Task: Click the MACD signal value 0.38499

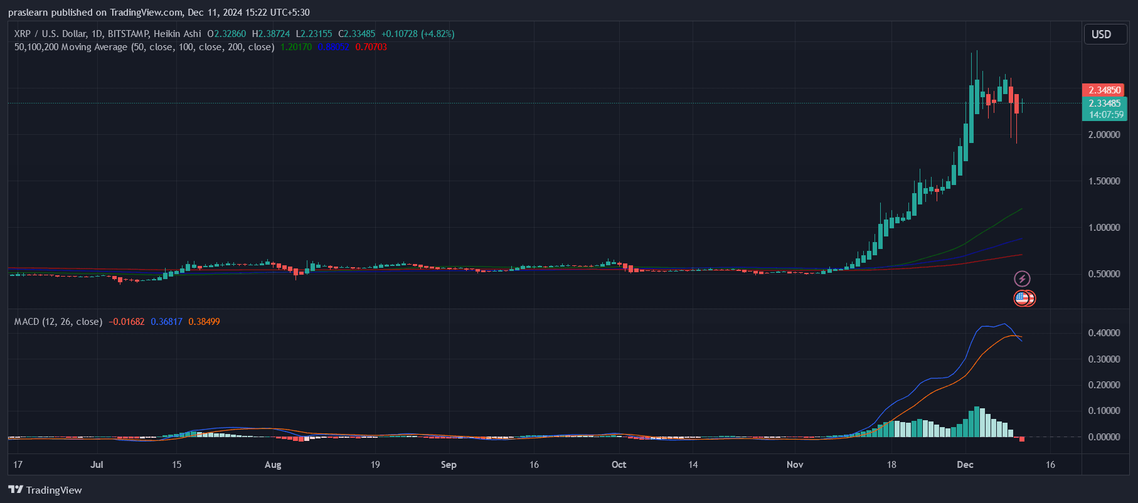Action: tap(205, 322)
